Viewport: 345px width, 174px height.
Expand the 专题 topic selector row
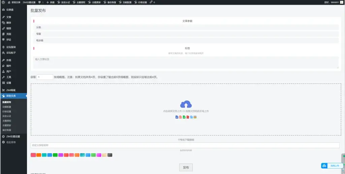[x=186, y=34]
